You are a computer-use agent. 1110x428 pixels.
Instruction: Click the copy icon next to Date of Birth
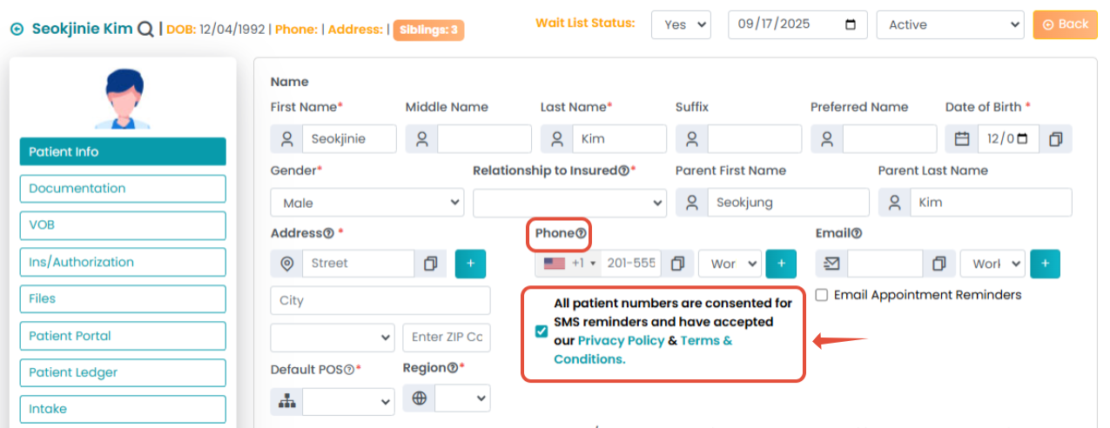coord(1055,139)
